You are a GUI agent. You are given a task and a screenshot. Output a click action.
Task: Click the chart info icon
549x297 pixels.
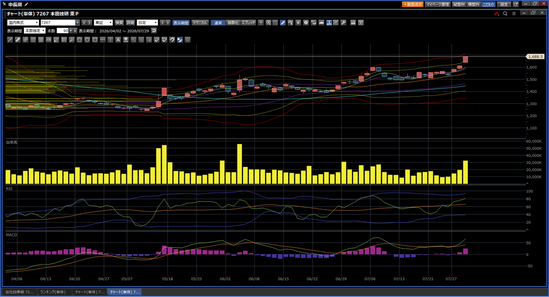(306, 22)
